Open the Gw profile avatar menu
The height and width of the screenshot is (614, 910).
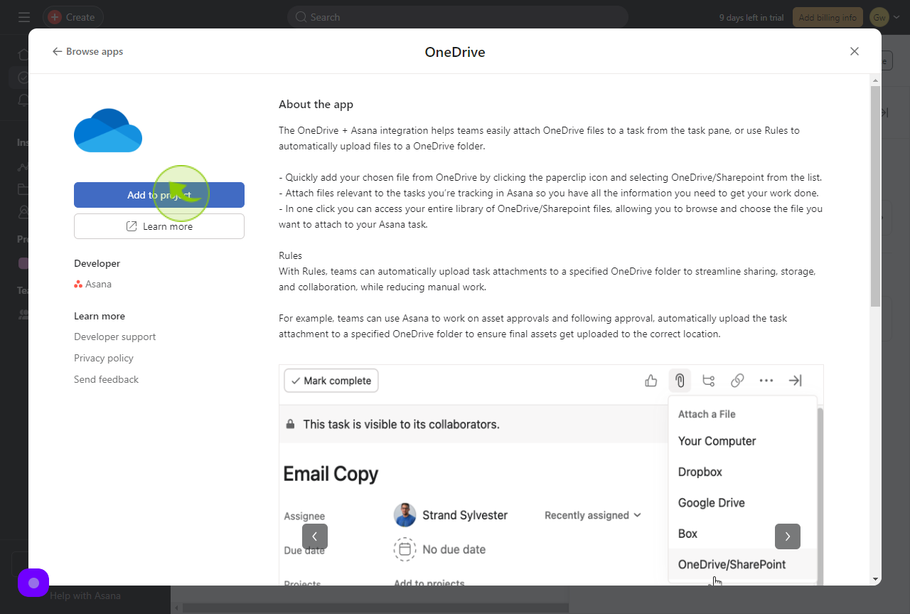click(x=884, y=17)
